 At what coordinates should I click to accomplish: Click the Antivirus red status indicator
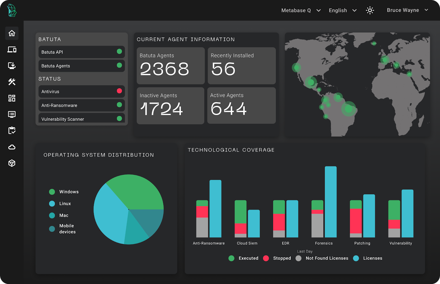click(x=119, y=91)
